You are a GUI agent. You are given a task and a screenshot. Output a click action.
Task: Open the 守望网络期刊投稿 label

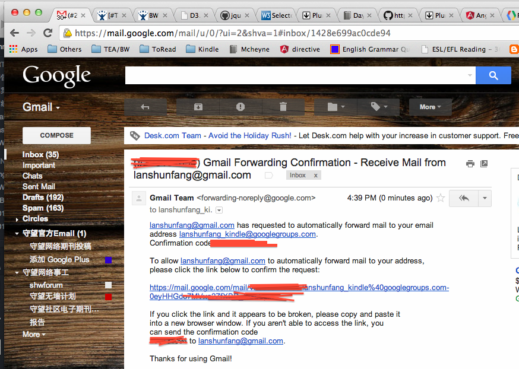[60, 246]
